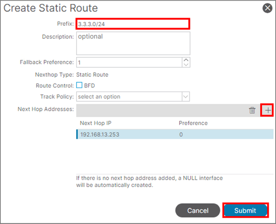This screenshot has height=224, width=276.
Task: Click the Preference column header
Action: pos(193,123)
